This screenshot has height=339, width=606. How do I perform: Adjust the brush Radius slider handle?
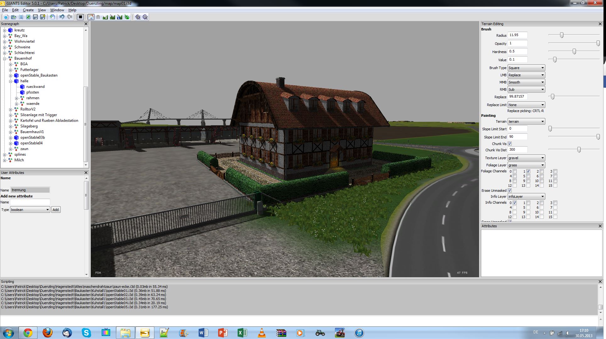point(562,35)
